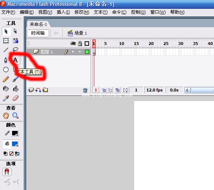Select the Ink Bottle tool
This screenshot has width=214, height=190.
pyautogui.click(x=6, y=89)
